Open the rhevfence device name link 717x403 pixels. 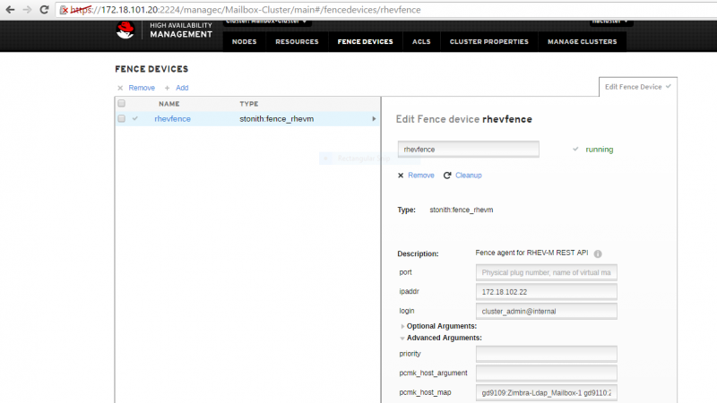[x=172, y=119]
